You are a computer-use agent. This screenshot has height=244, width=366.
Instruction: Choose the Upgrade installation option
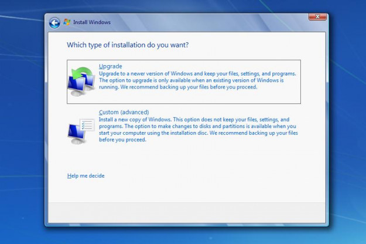(x=184, y=82)
